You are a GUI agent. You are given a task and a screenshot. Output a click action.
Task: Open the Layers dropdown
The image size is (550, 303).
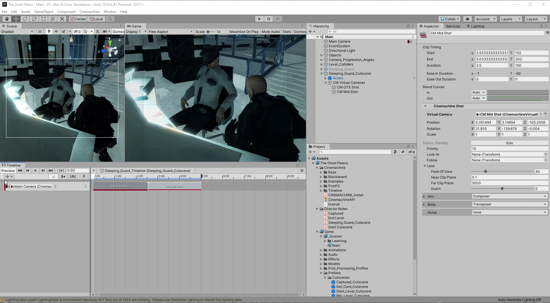point(511,19)
